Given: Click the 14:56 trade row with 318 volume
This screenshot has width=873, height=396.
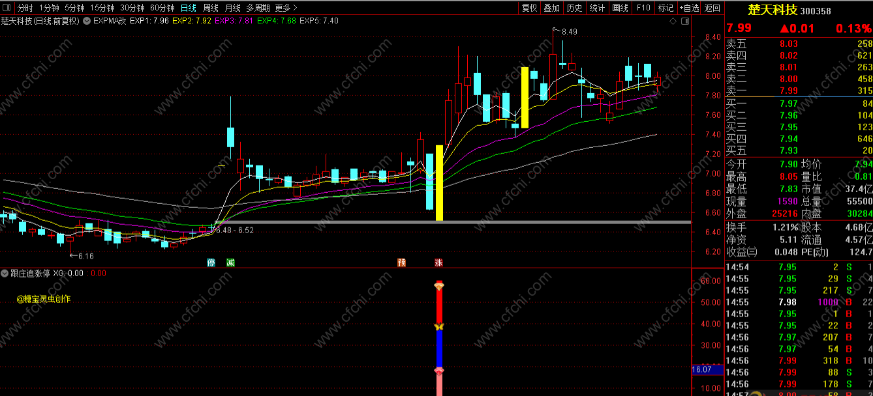Looking at the screenshot, I should (799, 360).
